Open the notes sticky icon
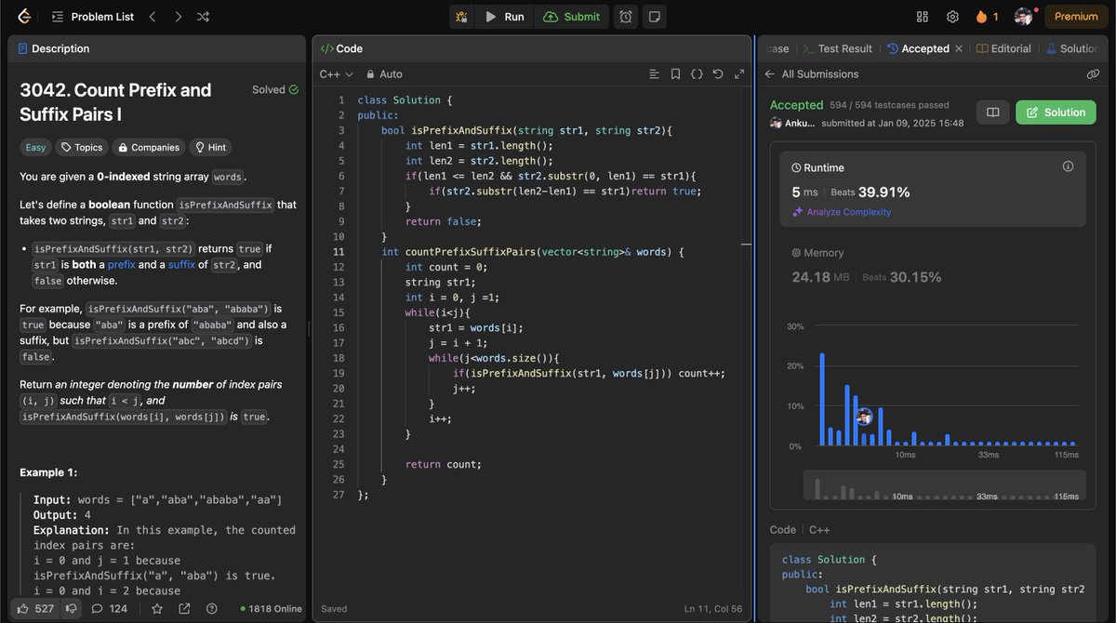1116x623 pixels. point(654,17)
